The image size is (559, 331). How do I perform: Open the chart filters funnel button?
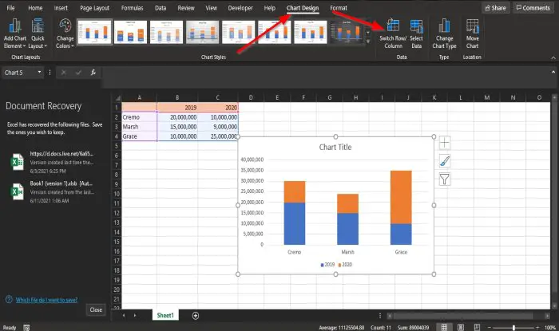pyautogui.click(x=445, y=179)
